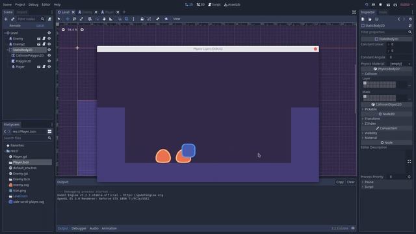Screen dimensions: 416x234
Task: Switch to the Audio bottom panel
Action: [94, 228]
